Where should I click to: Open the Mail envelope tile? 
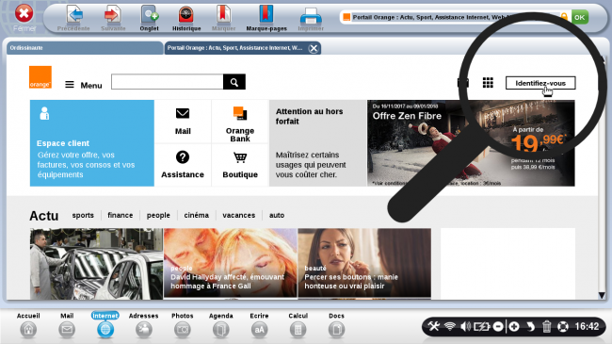[183, 122]
